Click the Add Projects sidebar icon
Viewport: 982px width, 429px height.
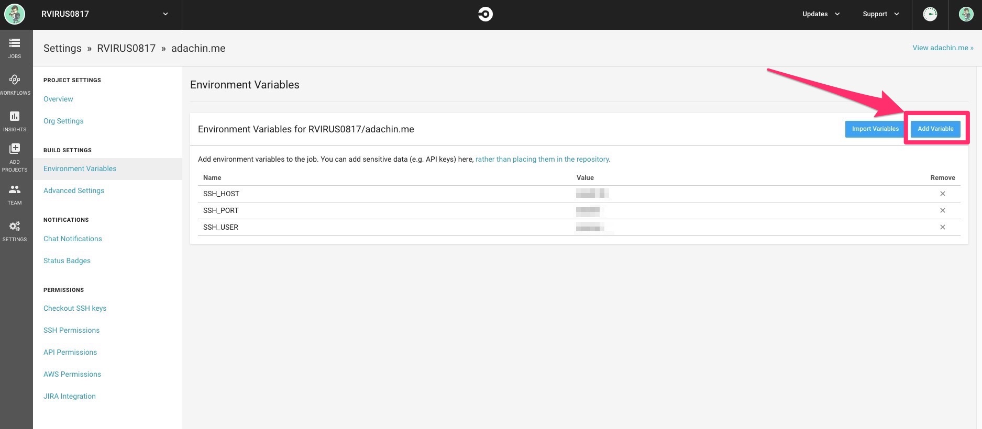[x=15, y=157]
